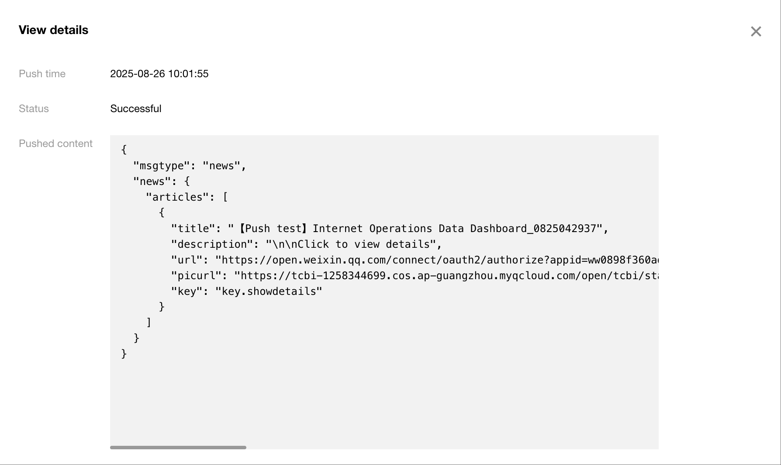Click the closing square bracket line

point(149,322)
